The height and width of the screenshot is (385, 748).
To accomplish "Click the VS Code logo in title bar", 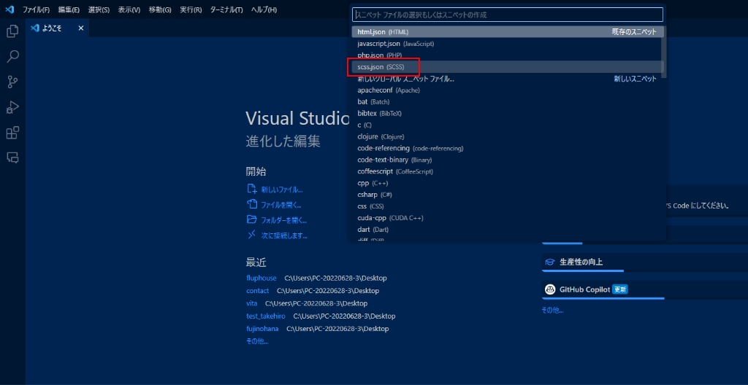I will pos(9,9).
